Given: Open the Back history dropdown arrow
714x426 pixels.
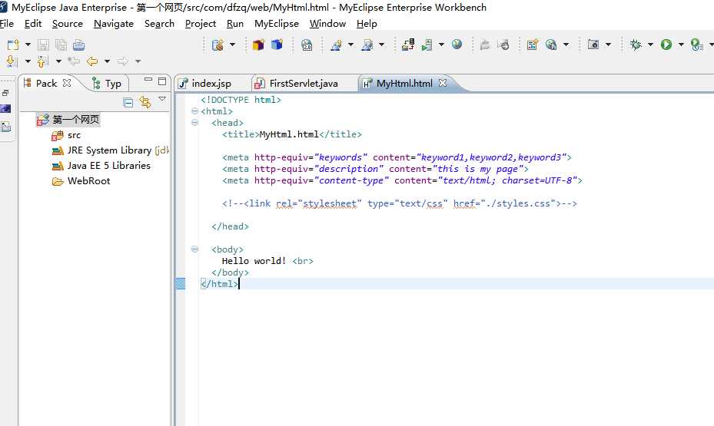Looking at the screenshot, I should (107, 61).
